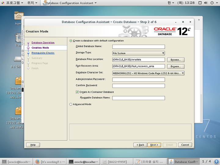The height and width of the screenshot is (165, 220).
Task: Open Database Configuration Assistant app menu
Action: (x=71, y=3)
